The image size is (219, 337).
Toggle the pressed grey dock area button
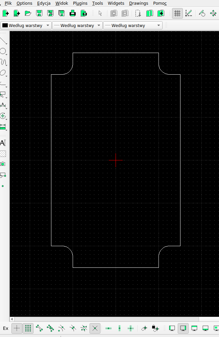(x=183, y=328)
